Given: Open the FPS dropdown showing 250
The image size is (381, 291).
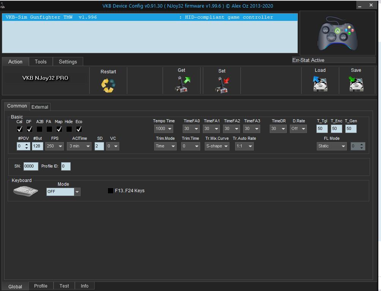Looking at the screenshot, I should coord(54,146).
